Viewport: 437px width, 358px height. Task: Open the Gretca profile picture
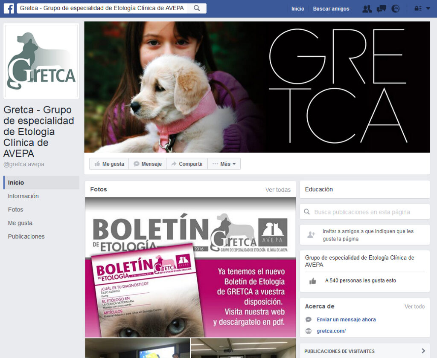41,61
